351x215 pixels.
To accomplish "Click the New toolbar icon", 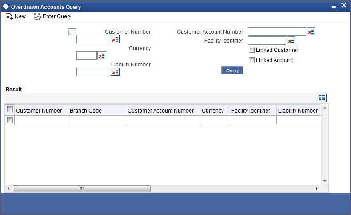I will [9, 16].
